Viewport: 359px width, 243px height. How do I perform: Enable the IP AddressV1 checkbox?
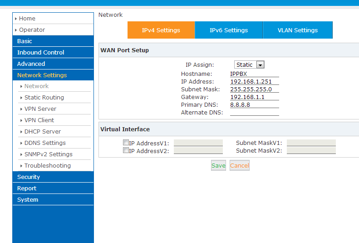pyautogui.click(x=126, y=143)
